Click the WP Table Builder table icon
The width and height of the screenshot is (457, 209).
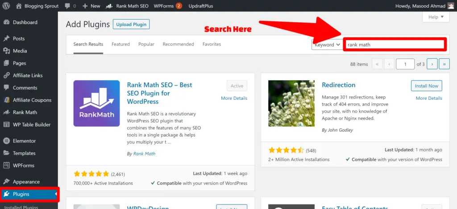pyautogui.click(x=6, y=125)
